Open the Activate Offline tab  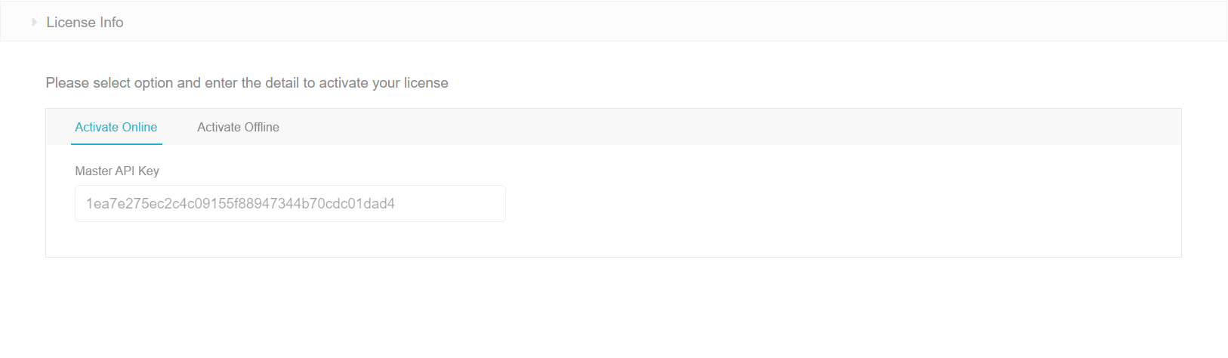tap(238, 127)
